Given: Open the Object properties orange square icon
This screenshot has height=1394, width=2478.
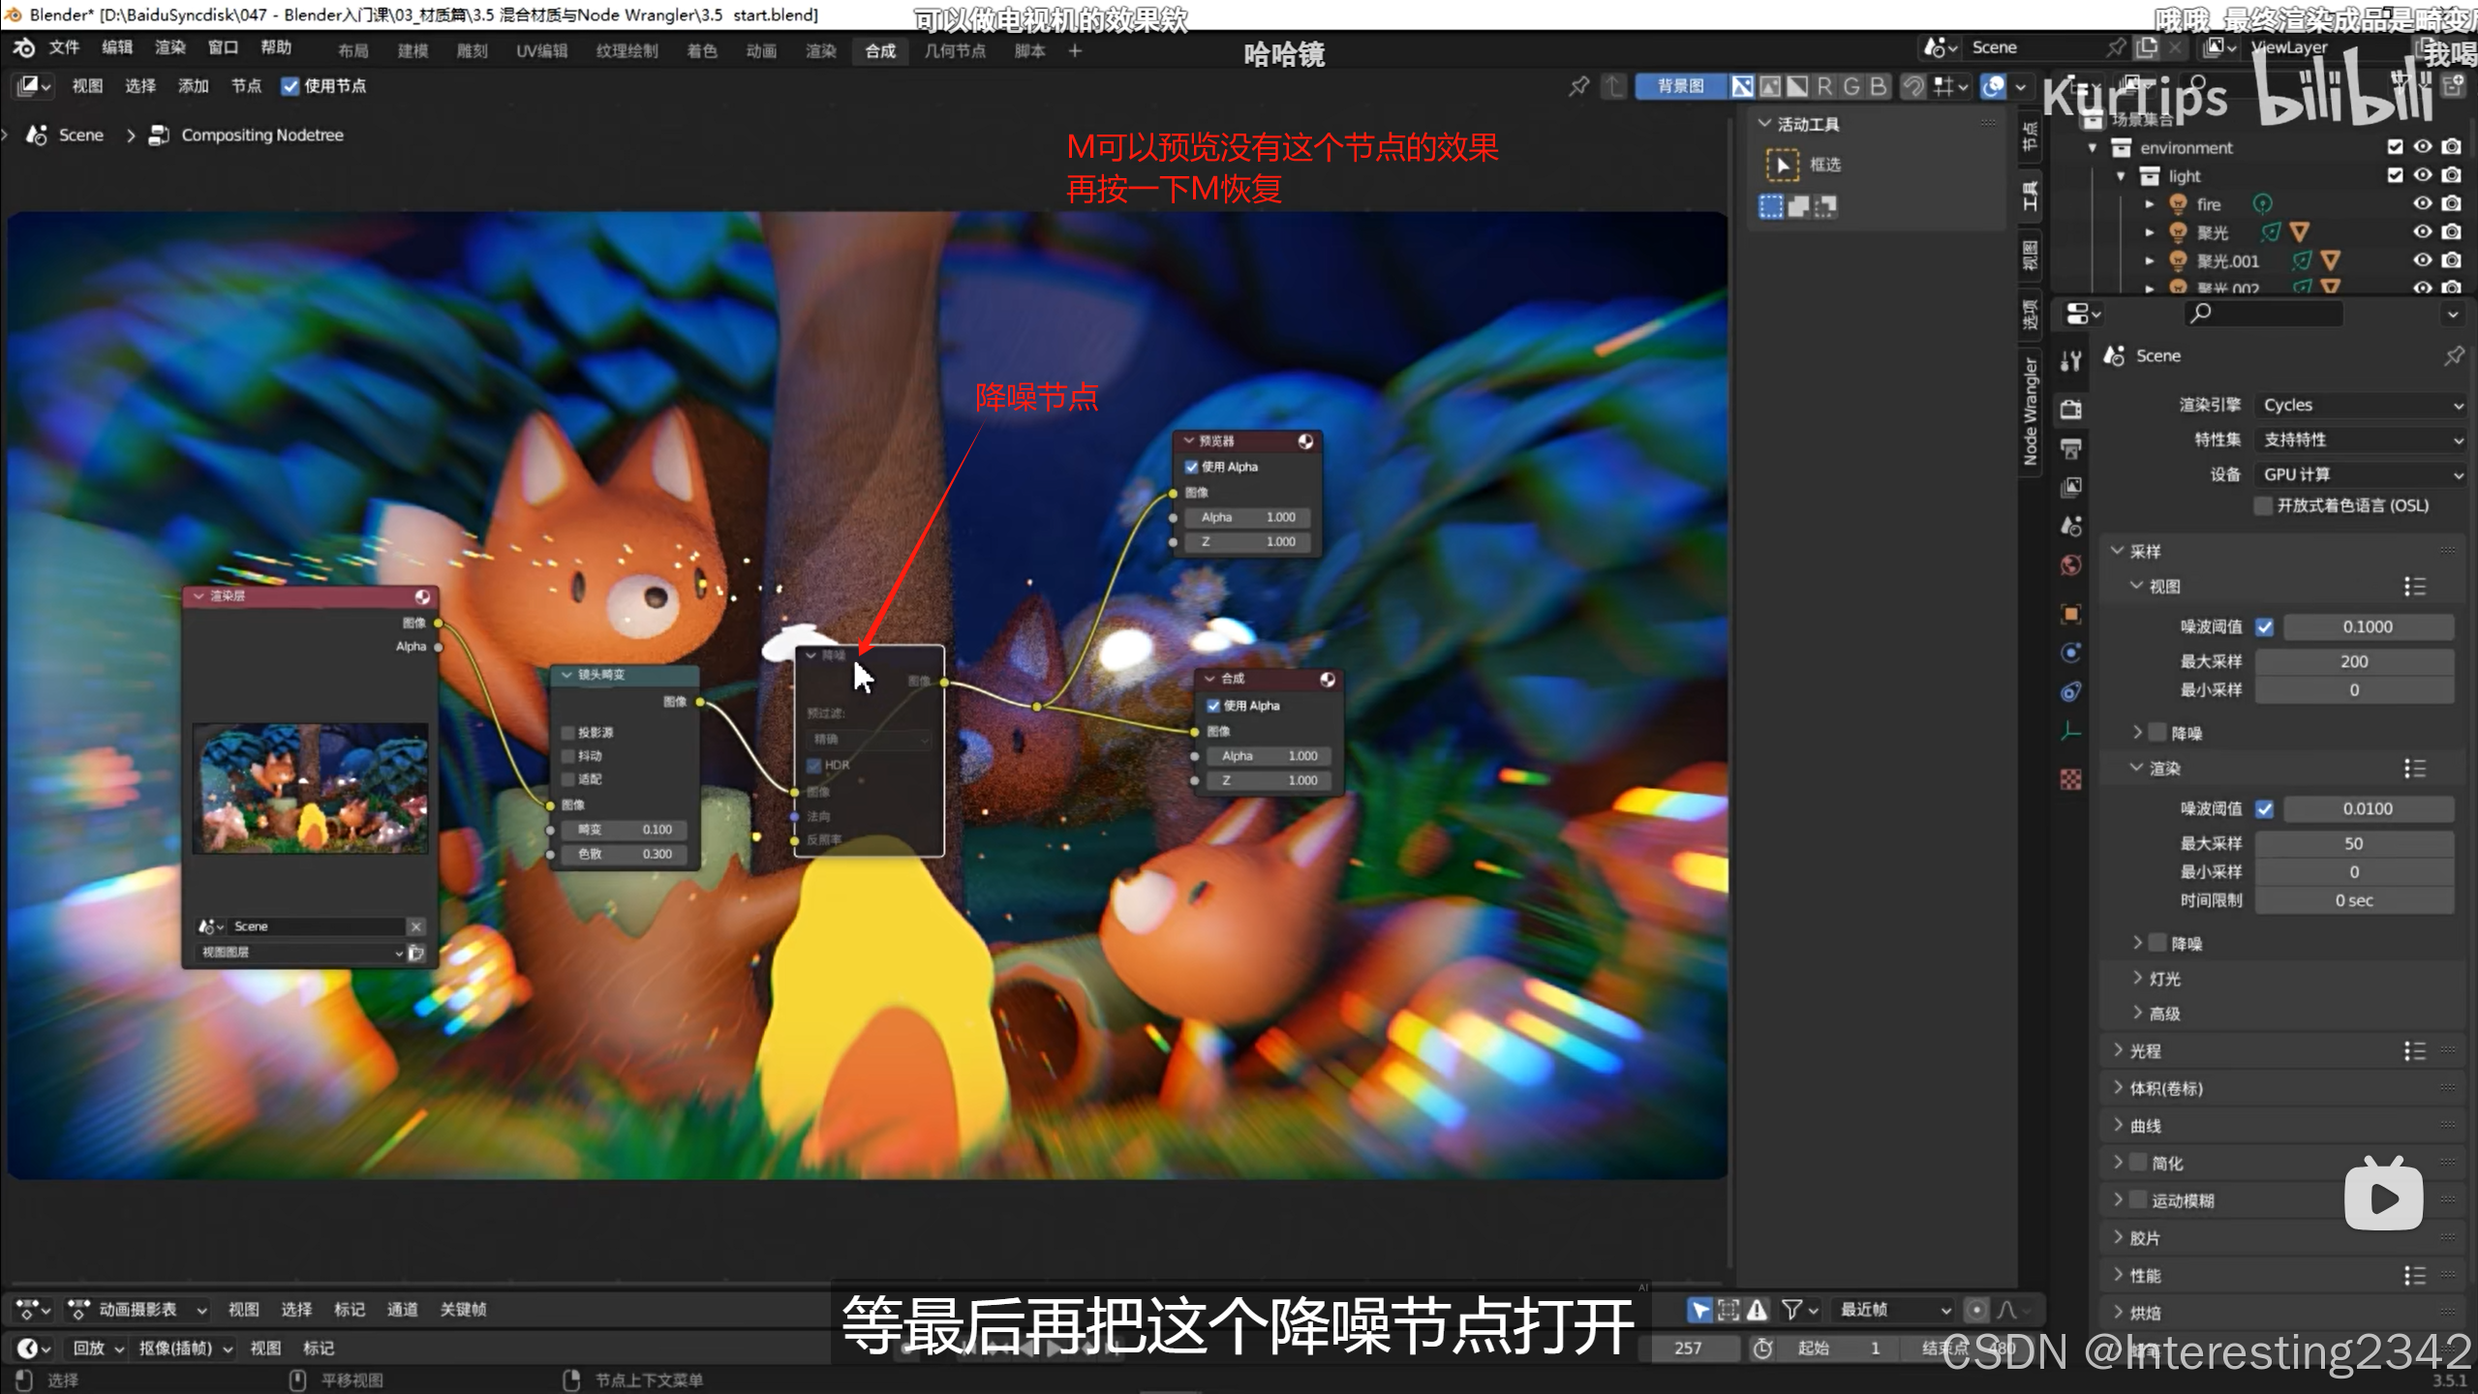Looking at the screenshot, I should click(2070, 614).
